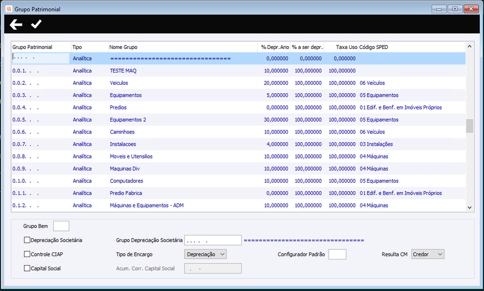The width and height of the screenshot is (484, 291).
Task: Select the Moveis e Utensilios row
Action: click(x=238, y=157)
